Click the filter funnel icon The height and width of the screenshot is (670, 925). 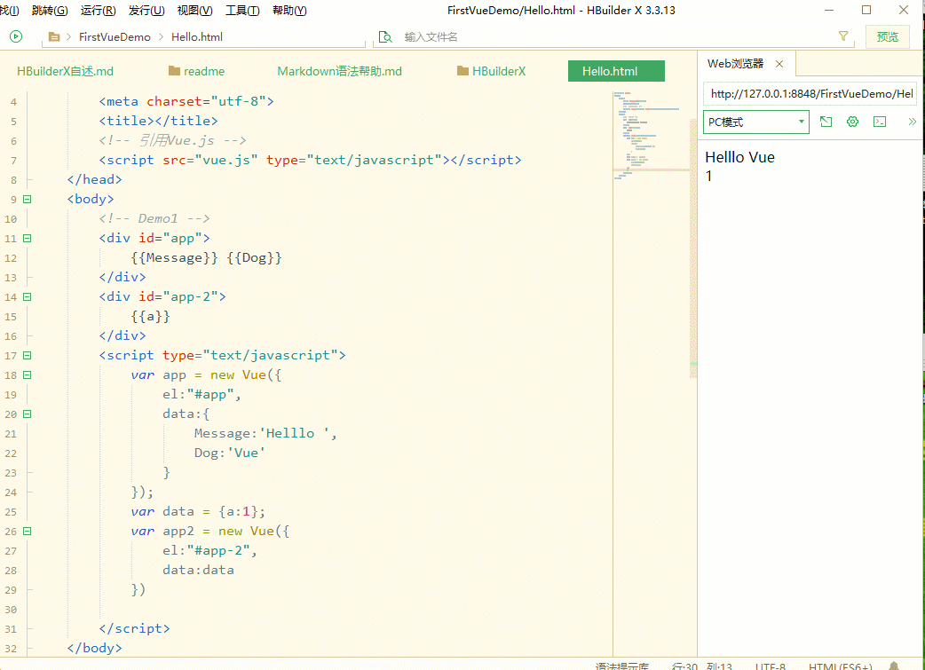pos(843,36)
